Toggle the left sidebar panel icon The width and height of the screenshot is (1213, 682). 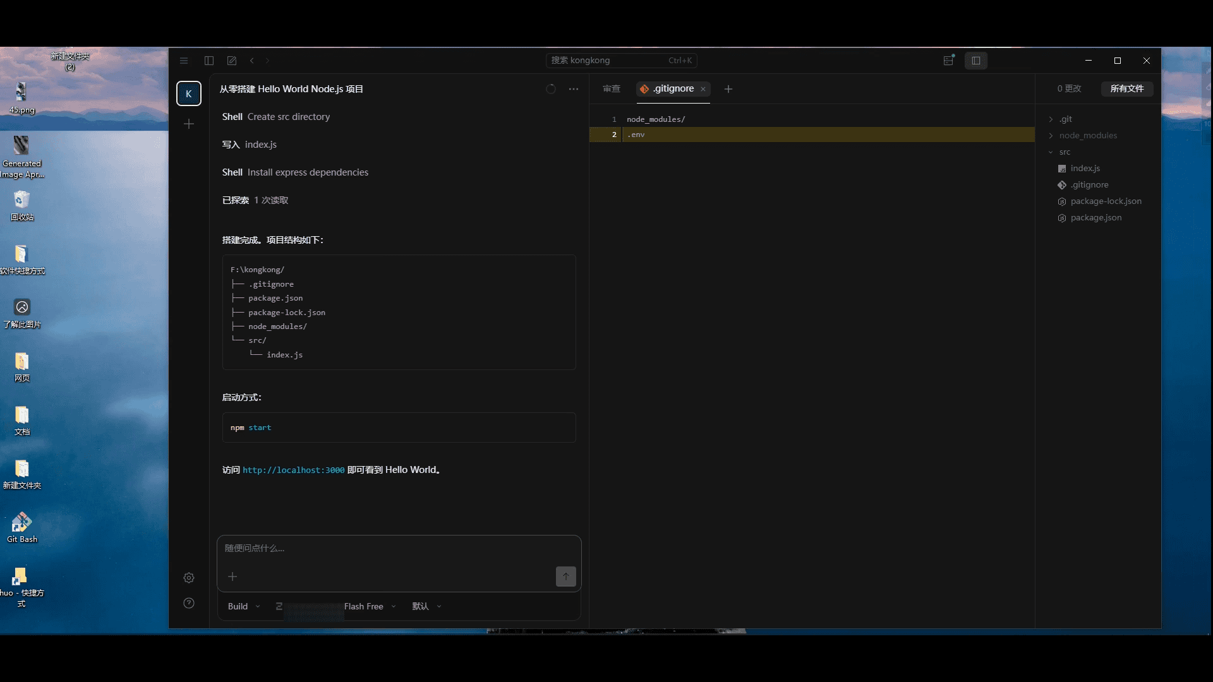209,61
